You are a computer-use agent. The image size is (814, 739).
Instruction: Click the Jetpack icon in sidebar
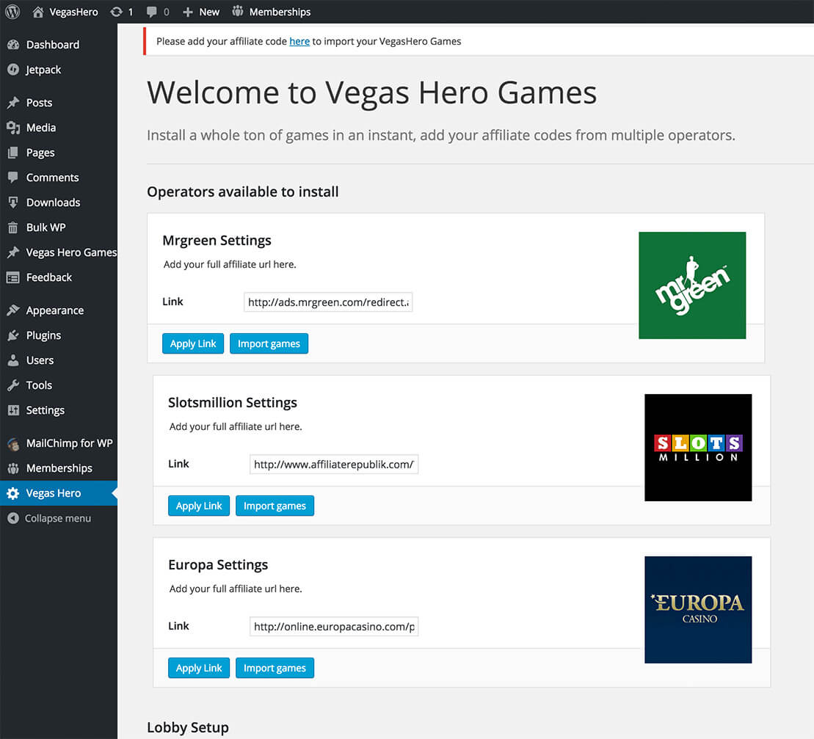pos(13,70)
